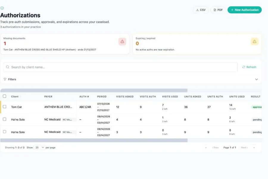Click the Tom Cat client name in the table

click(x=16, y=107)
